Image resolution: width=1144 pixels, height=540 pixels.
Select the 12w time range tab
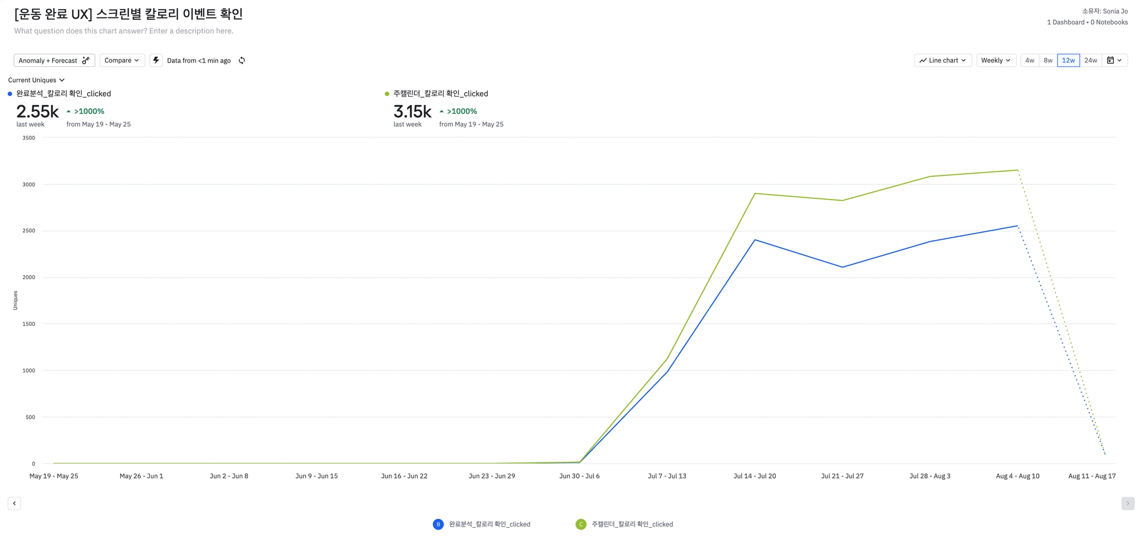click(1068, 60)
